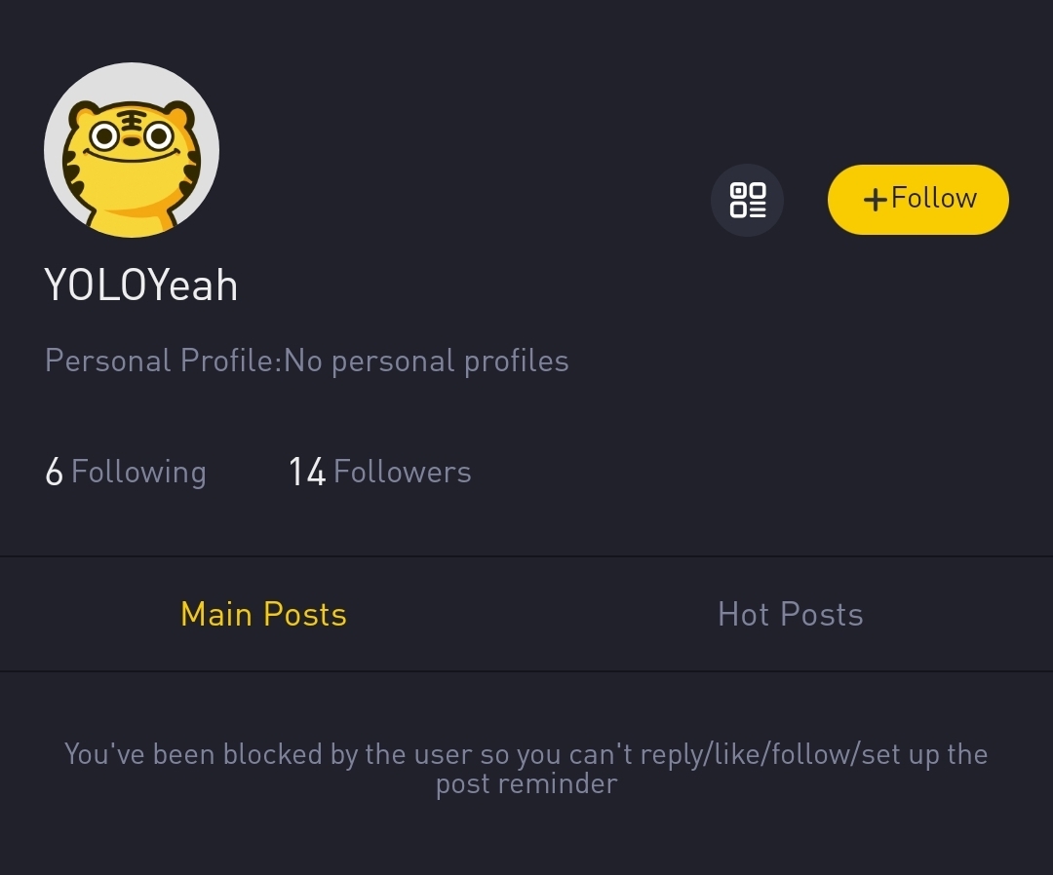The image size is (1053, 875).
Task: Tap the tiger's eyes in avatar
Action: pos(132,136)
